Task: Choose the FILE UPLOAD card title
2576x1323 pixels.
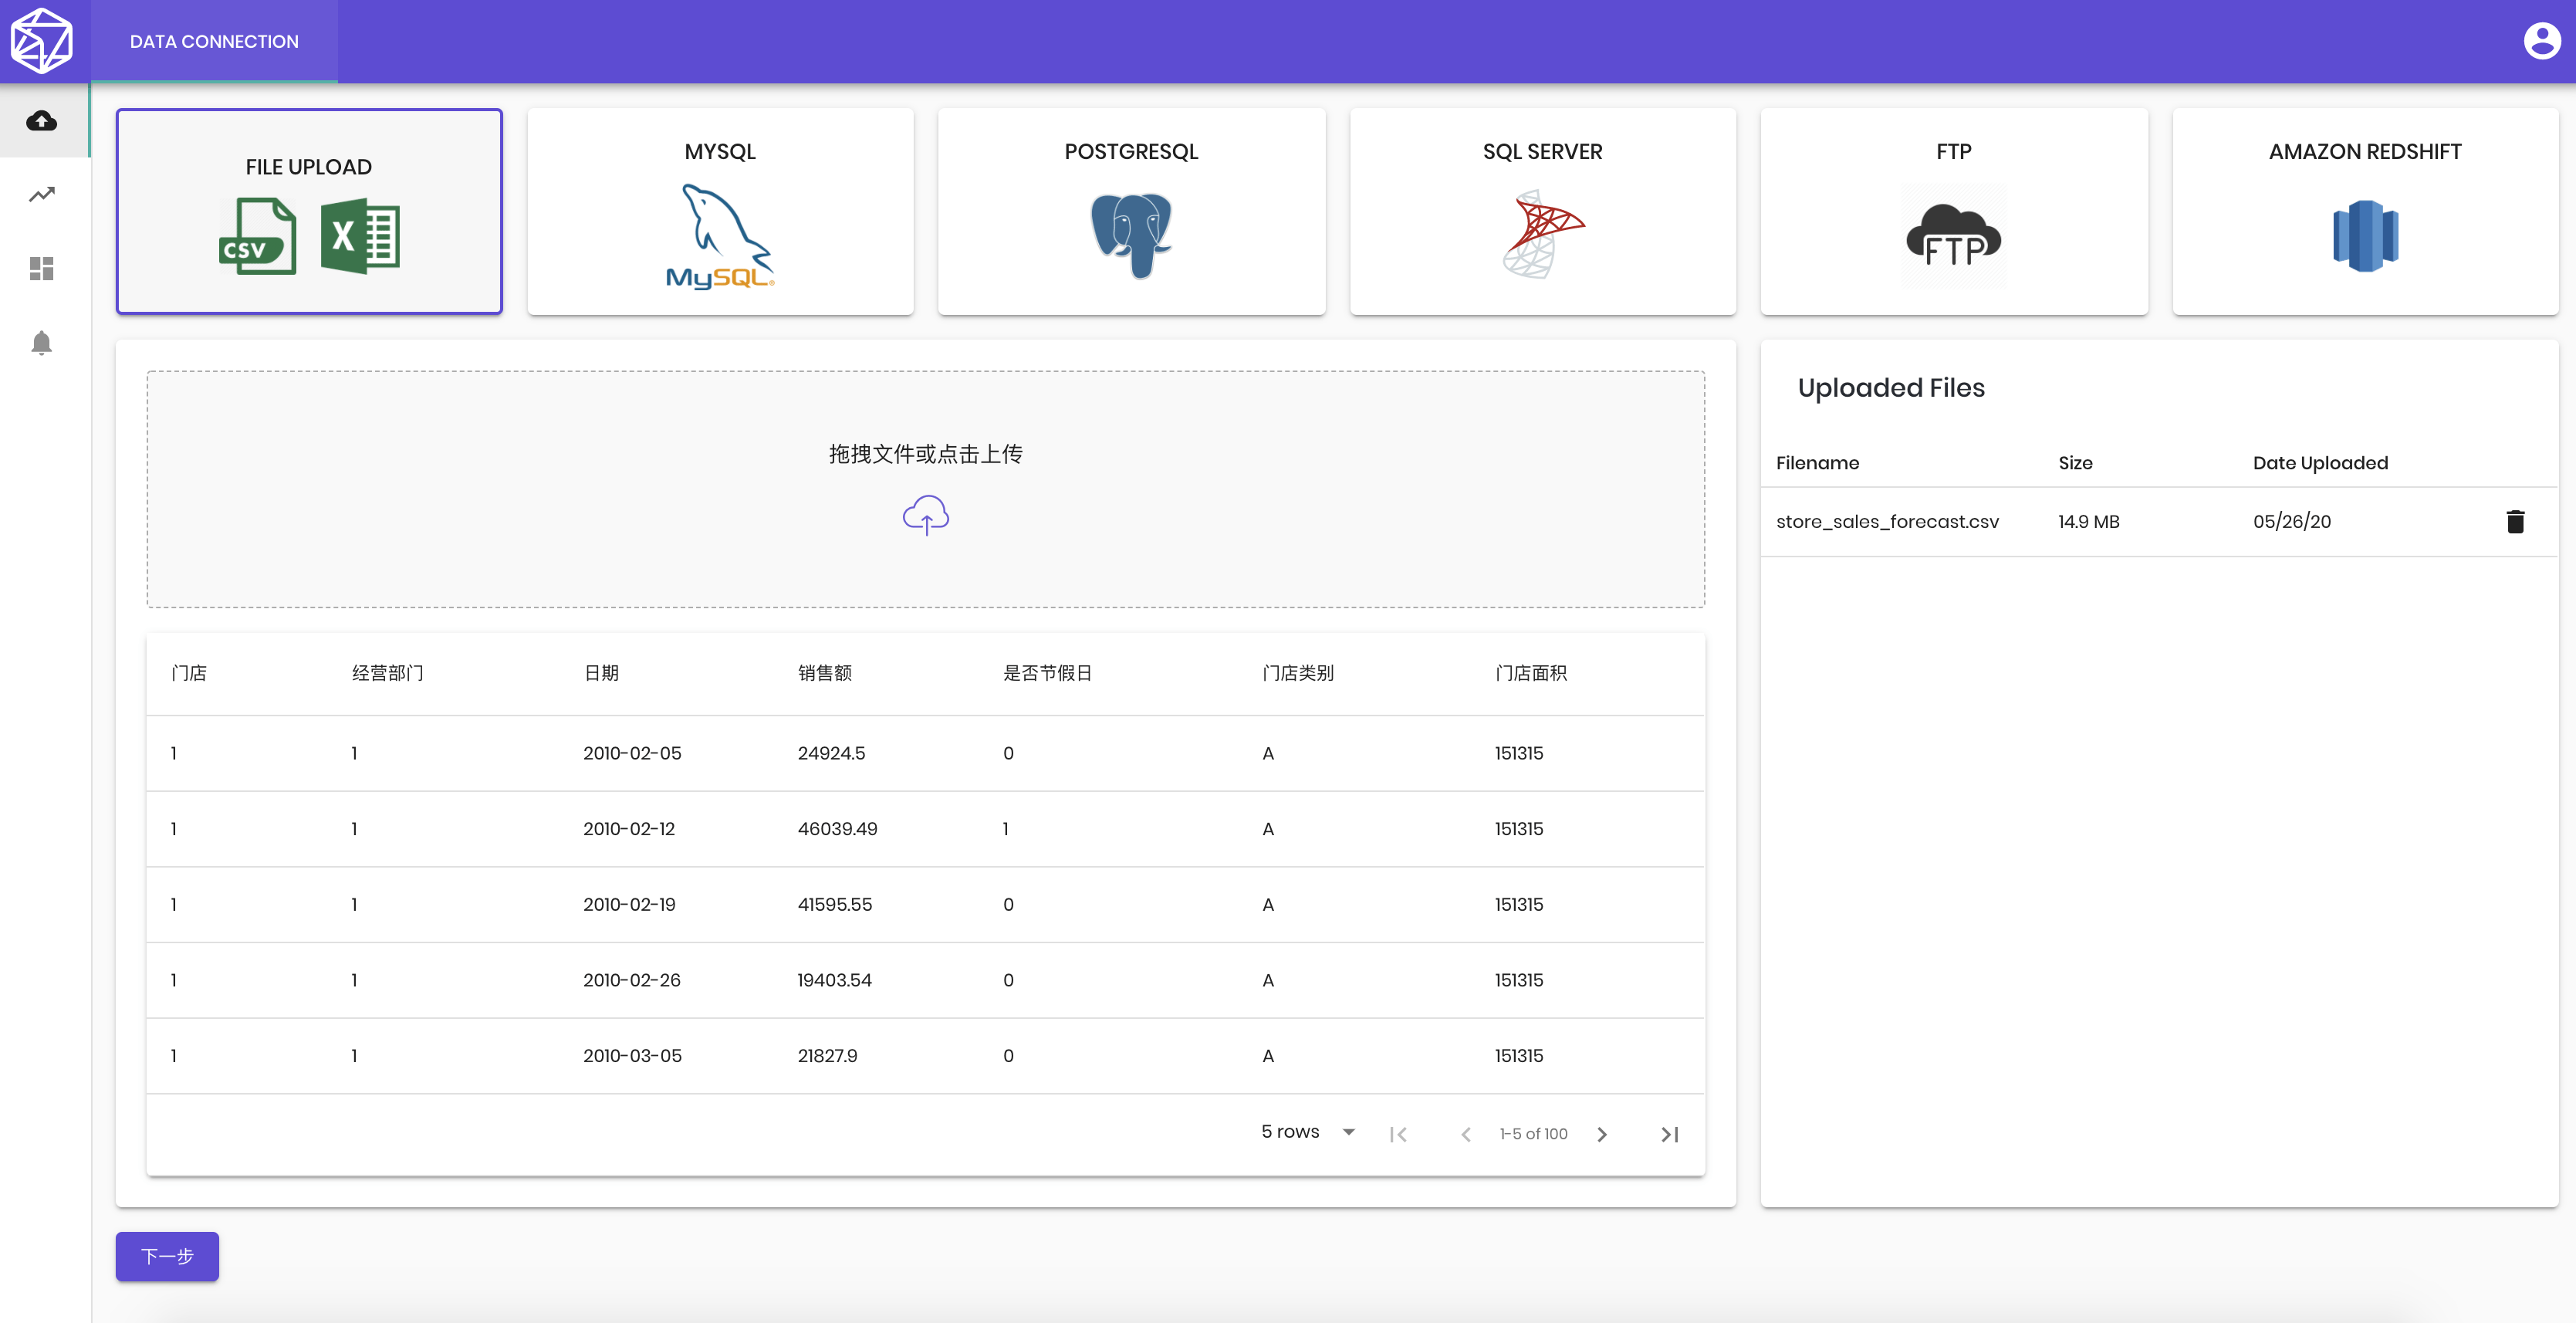Action: coord(308,167)
